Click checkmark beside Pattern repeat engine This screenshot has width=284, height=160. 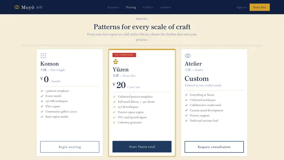[x=114, y=112]
